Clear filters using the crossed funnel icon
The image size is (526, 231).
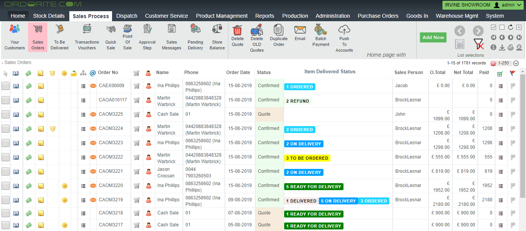pyautogui.click(x=478, y=44)
